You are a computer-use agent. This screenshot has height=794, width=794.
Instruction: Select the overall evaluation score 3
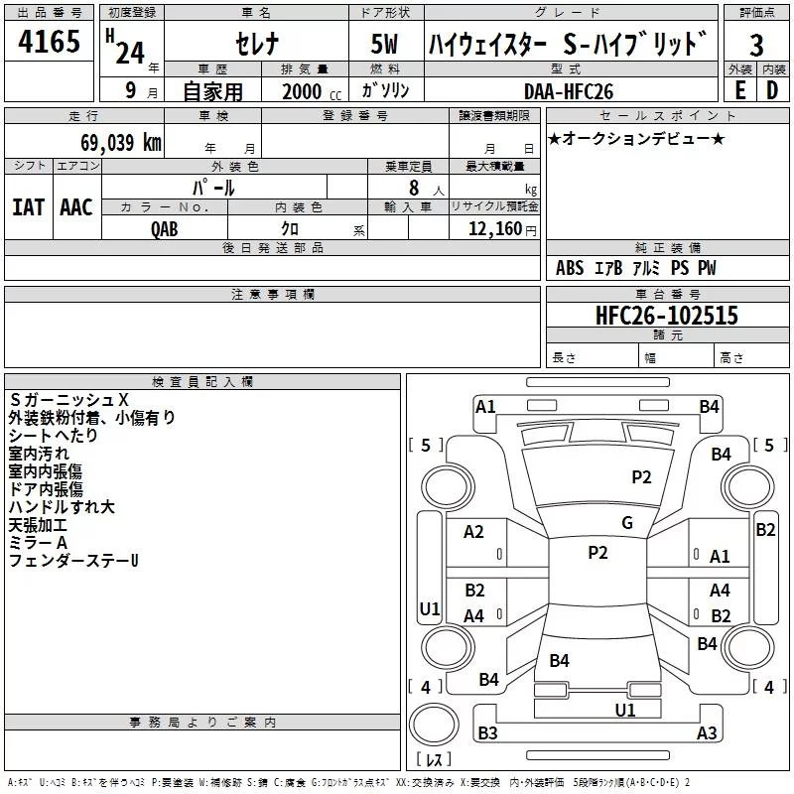756,46
